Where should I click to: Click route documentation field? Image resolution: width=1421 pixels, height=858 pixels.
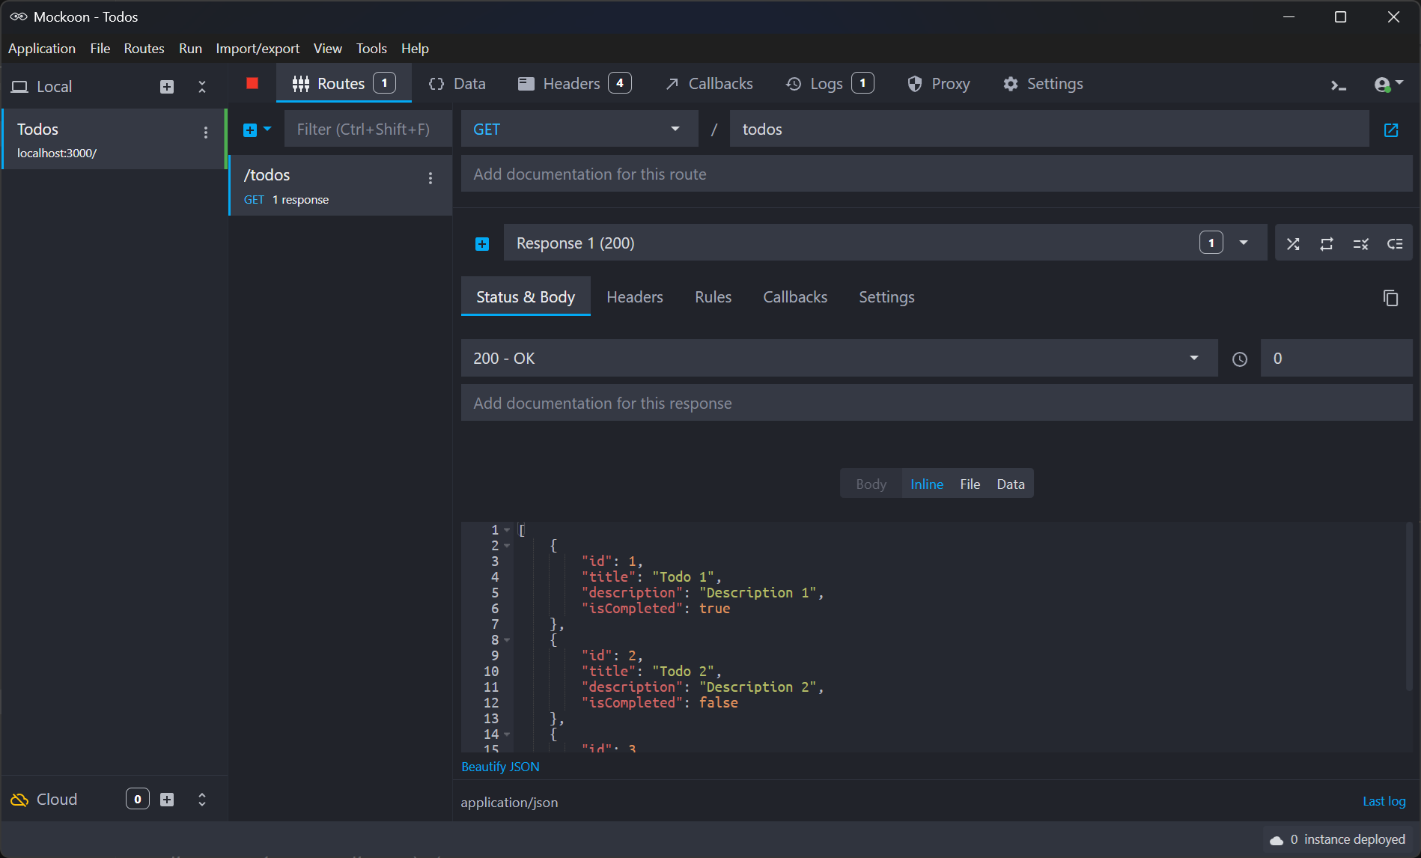[x=937, y=174]
